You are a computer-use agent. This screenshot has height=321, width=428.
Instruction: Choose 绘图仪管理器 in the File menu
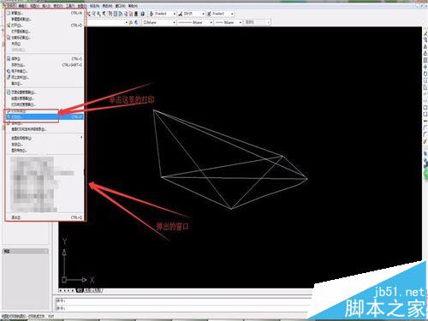(x=45, y=98)
